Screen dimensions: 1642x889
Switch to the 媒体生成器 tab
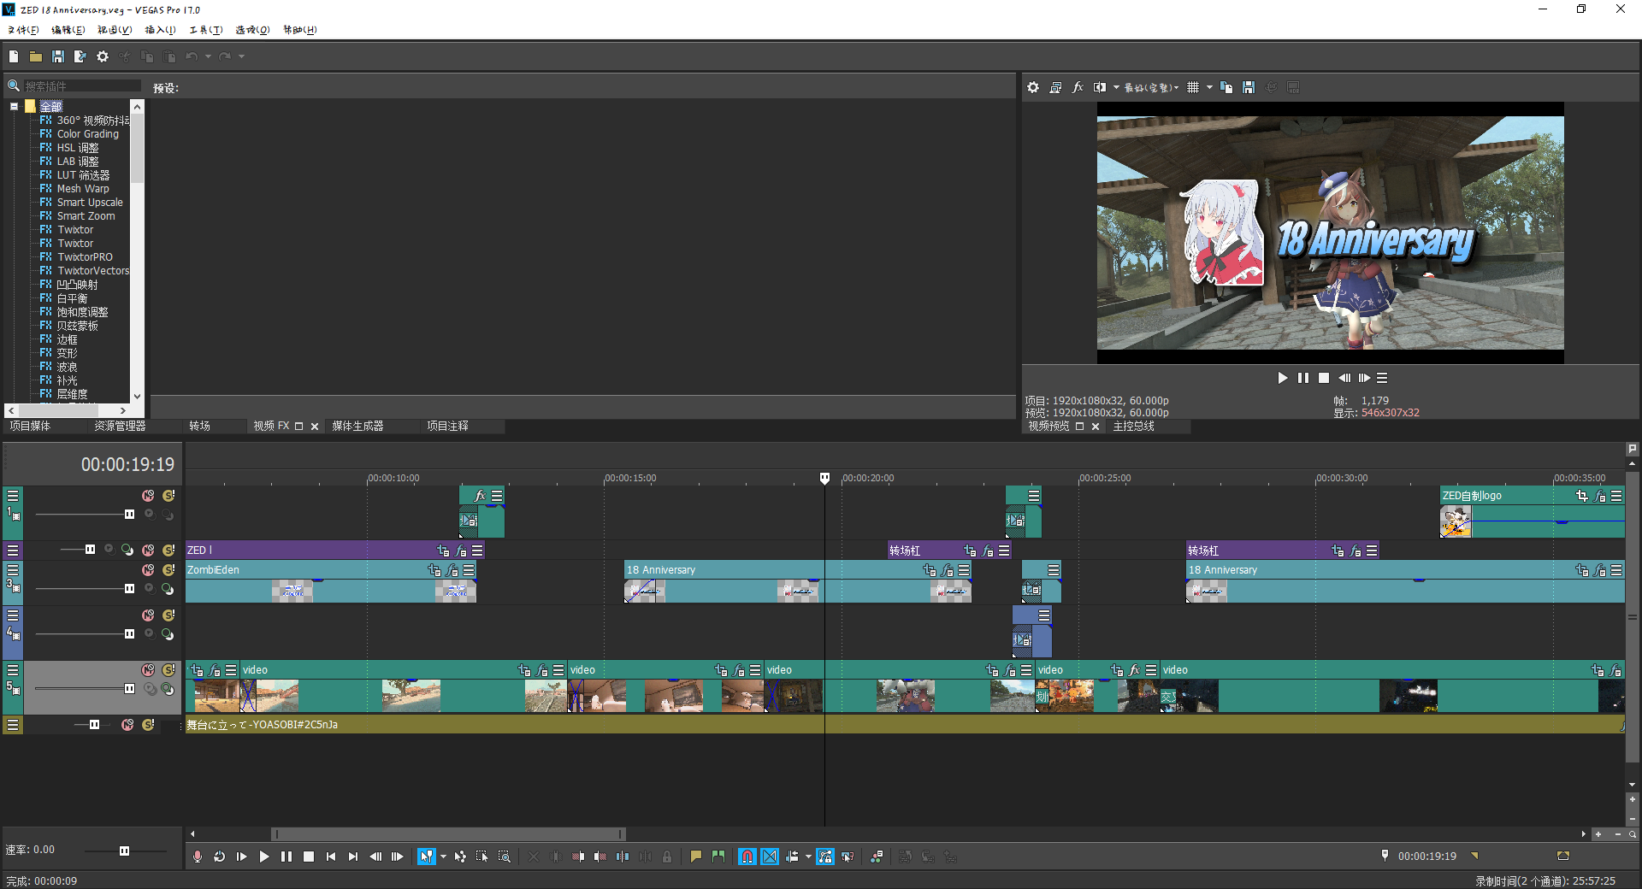[x=357, y=426]
